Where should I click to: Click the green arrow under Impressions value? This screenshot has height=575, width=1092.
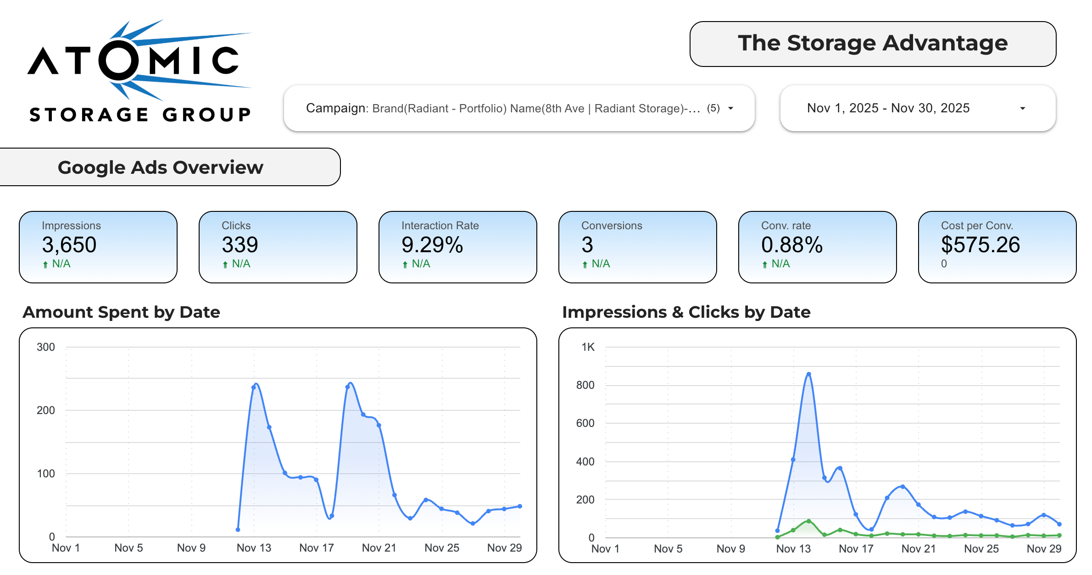(x=45, y=265)
